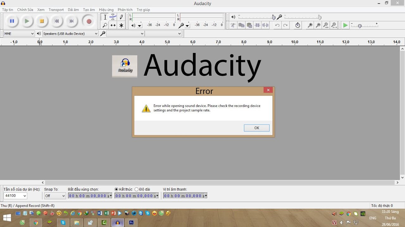
Task: Open the playback meter options dropdown
Action: (140, 26)
